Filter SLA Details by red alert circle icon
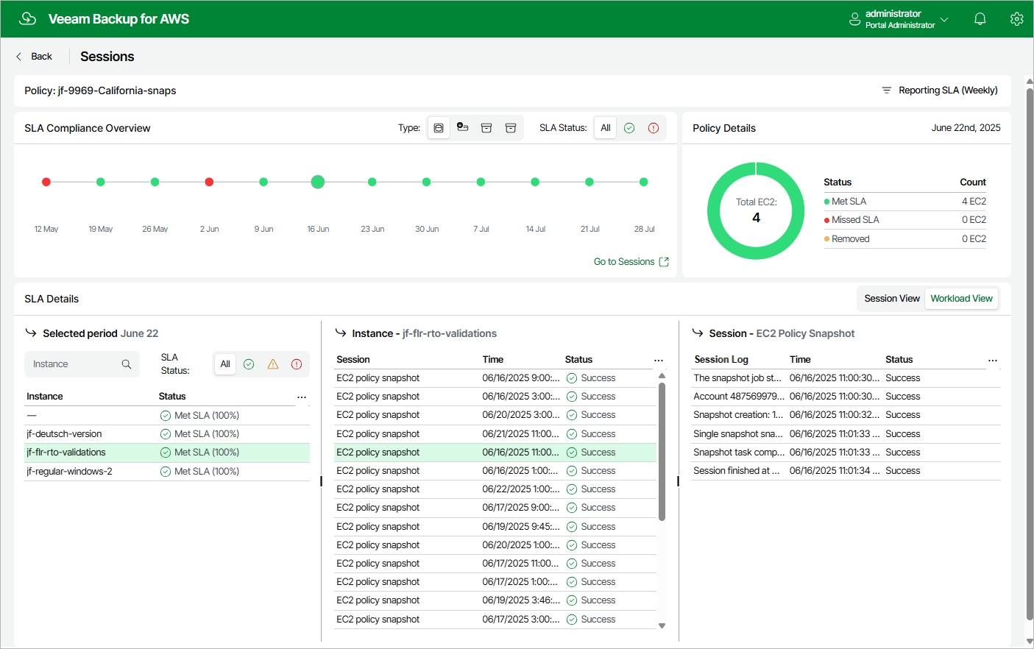Viewport: 1034px width, 649px height. click(297, 364)
